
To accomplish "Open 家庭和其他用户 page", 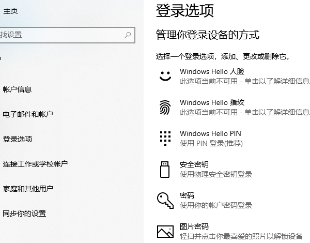I will (28, 189).
